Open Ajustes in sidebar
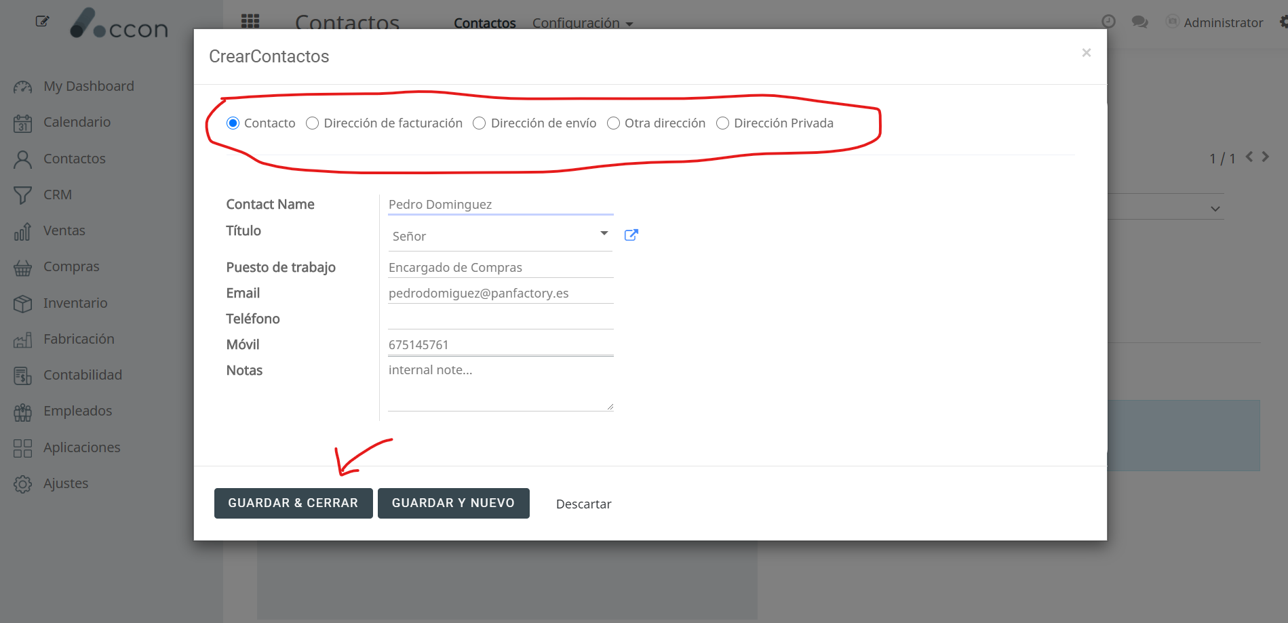Screen dimensions: 1288x623 click(66, 483)
